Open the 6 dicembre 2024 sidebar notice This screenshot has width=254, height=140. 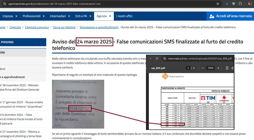tap(21, 119)
